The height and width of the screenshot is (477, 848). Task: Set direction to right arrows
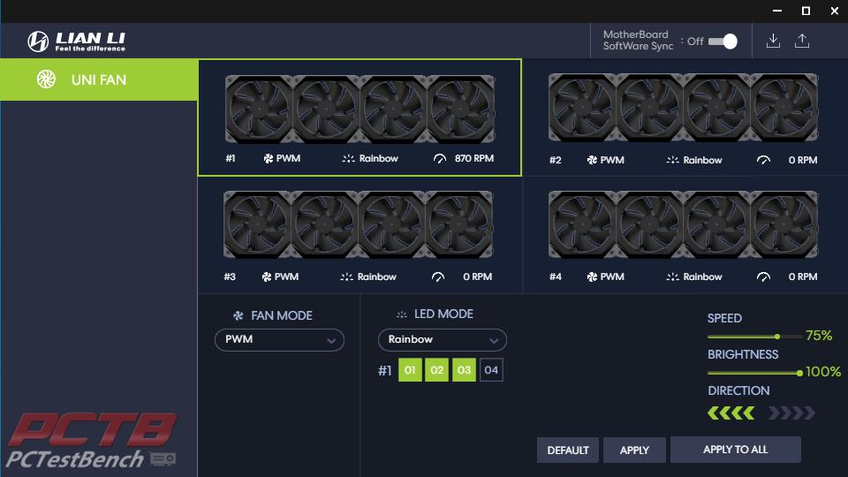[791, 413]
